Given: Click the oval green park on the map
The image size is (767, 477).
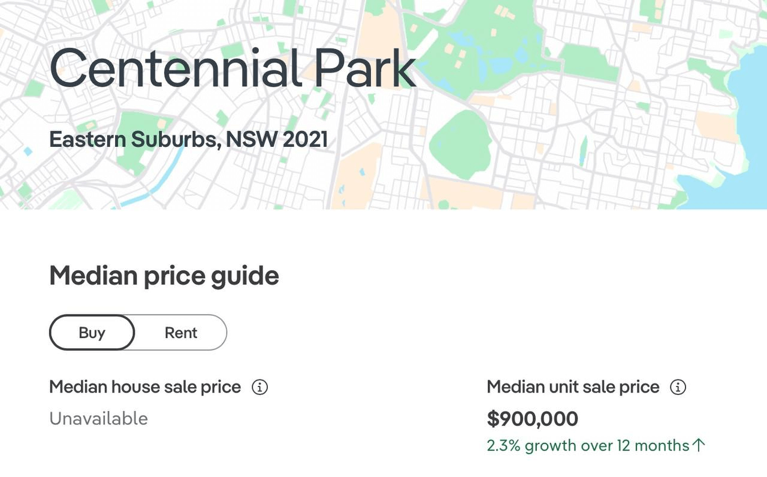Looking at the screenshot, I should [460, 144].
